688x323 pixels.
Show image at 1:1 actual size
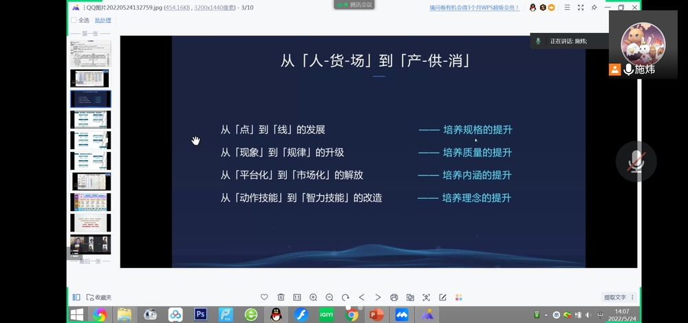[297, 297]
